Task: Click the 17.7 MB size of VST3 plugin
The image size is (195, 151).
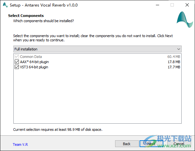Action: point(174,67)
